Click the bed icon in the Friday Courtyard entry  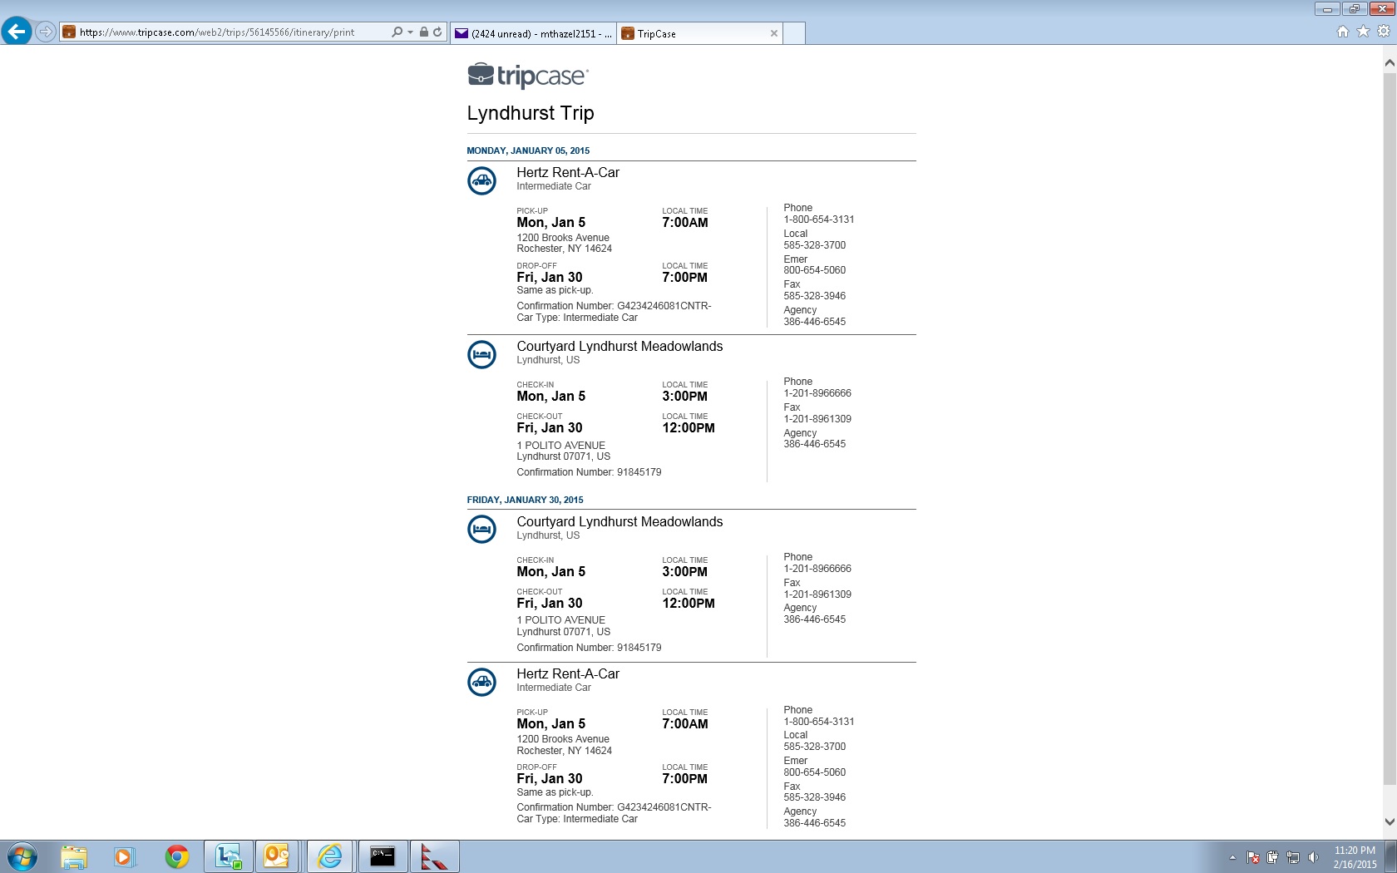tap(481, 529)
